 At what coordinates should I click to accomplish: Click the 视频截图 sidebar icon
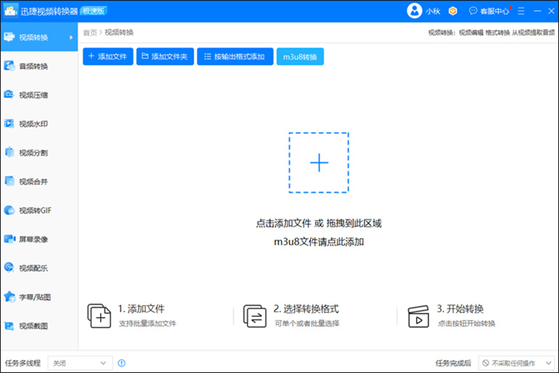click(9, 326)
